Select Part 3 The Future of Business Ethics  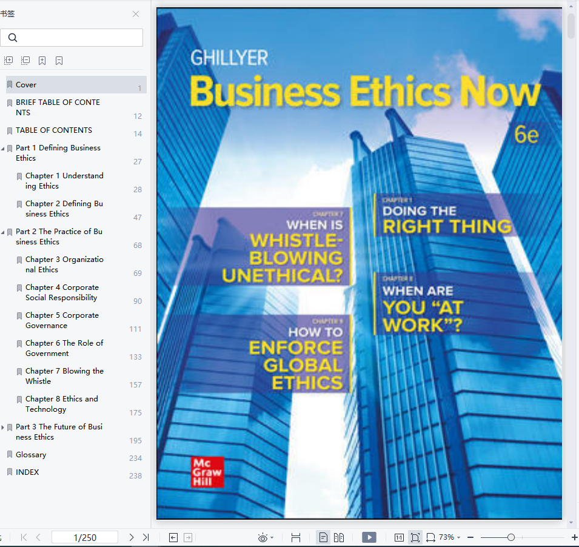pos(59,432)
